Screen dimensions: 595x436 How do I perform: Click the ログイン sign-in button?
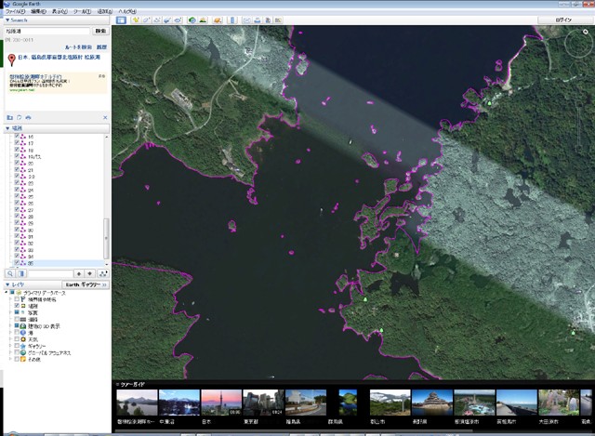point(564,19)
